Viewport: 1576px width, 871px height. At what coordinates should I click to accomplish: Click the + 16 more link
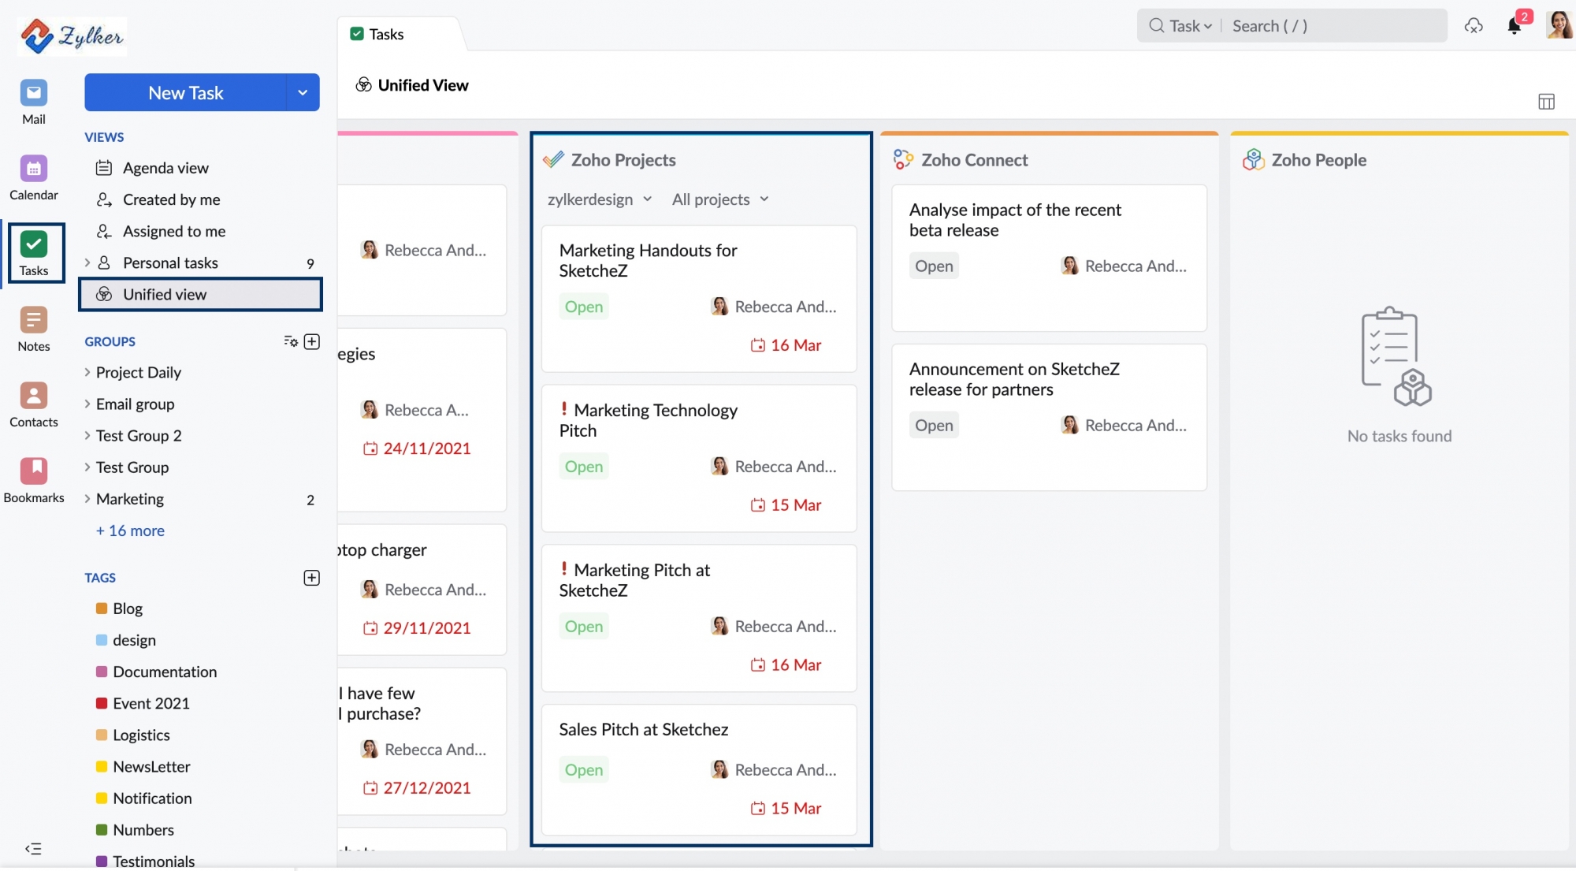pos(130,530)
